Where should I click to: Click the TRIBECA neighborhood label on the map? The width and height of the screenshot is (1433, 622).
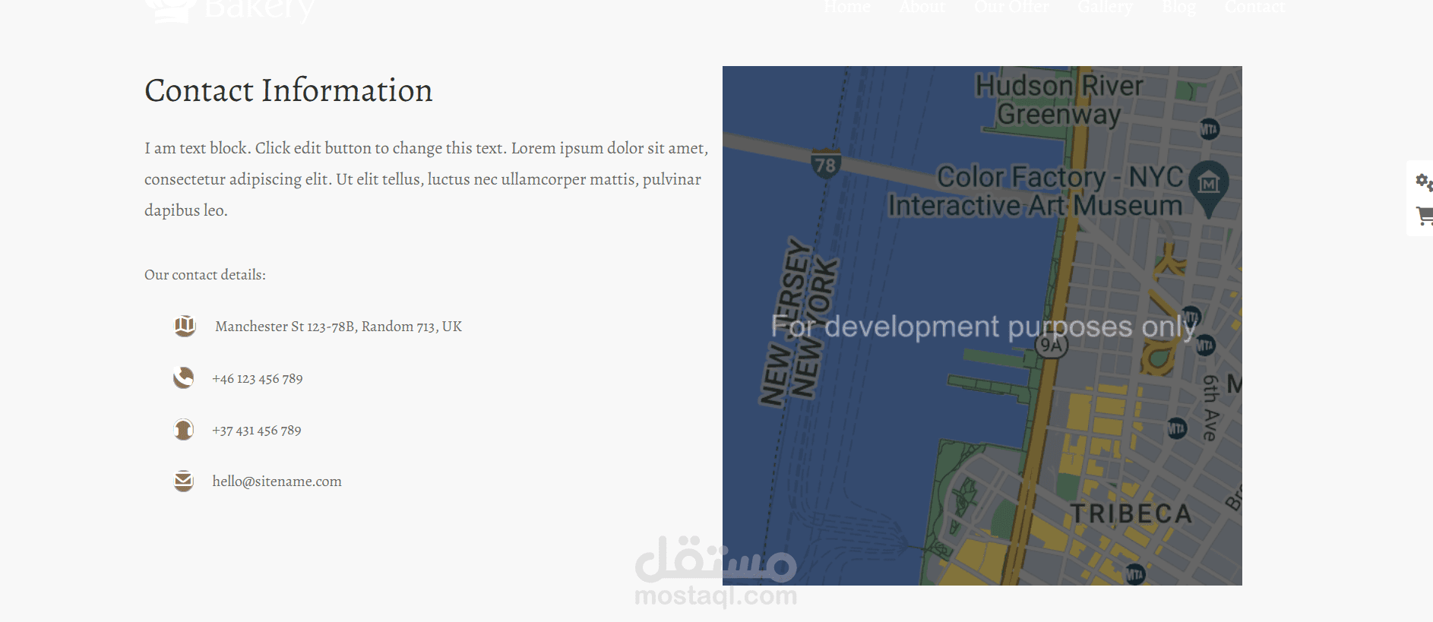pyautogui.click(x=1131, y=514)
